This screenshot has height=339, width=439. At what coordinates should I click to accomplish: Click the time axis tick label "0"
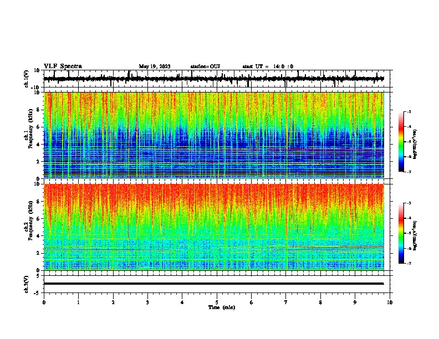(x=44, y=302)
